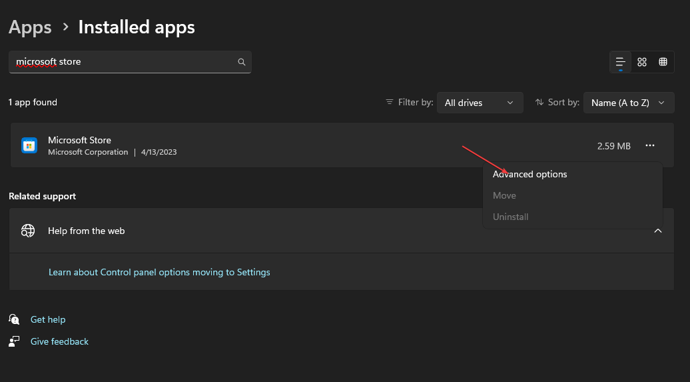Viewport: 690px width, 382px height.
Task: Collapse the Help from the web section
Action: (x=658, y=231)
